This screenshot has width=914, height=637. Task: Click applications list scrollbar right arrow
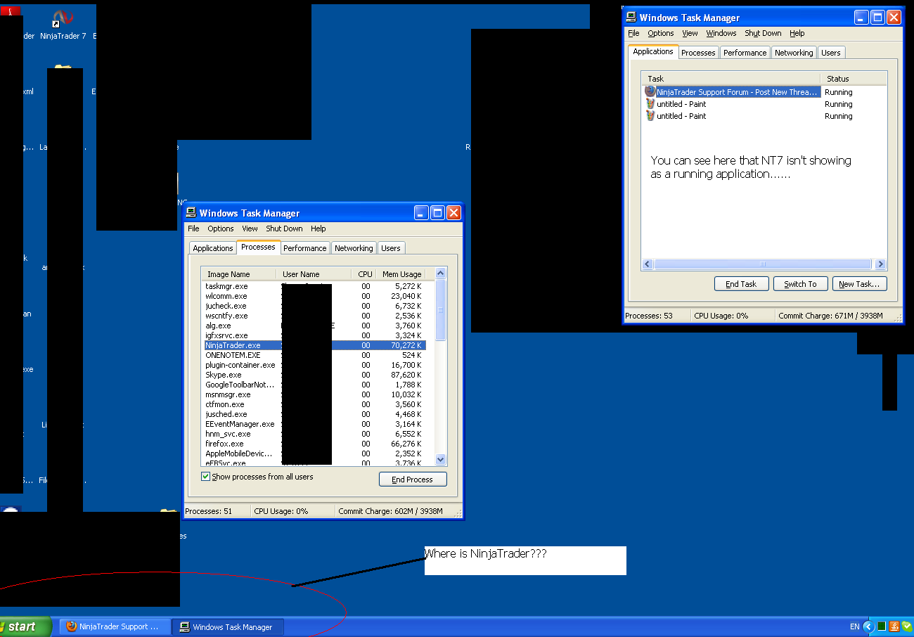point(880,264)
